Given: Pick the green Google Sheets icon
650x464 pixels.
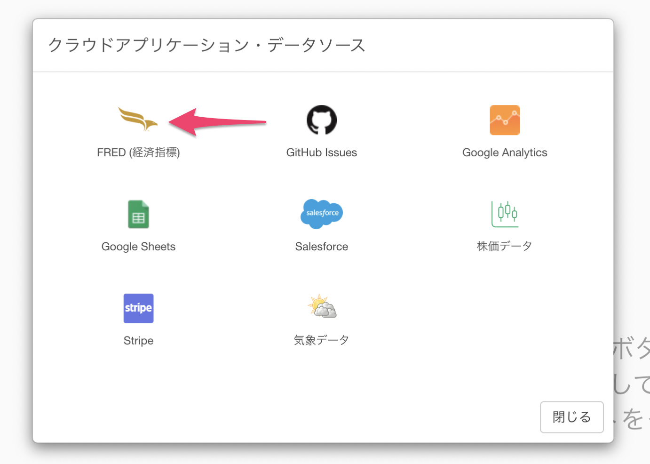Looking at the screenshot, I should pyautogui.click(x=138, y=214).
